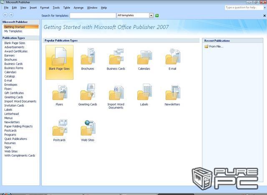Open the Arrange menu

tap(78, 7)
